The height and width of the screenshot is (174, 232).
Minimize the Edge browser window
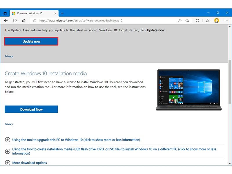point(208,13)
